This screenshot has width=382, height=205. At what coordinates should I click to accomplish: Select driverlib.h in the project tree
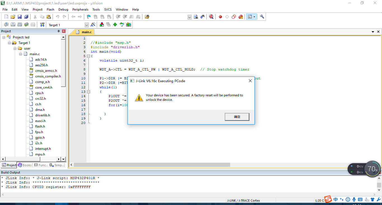coord(43,115)
